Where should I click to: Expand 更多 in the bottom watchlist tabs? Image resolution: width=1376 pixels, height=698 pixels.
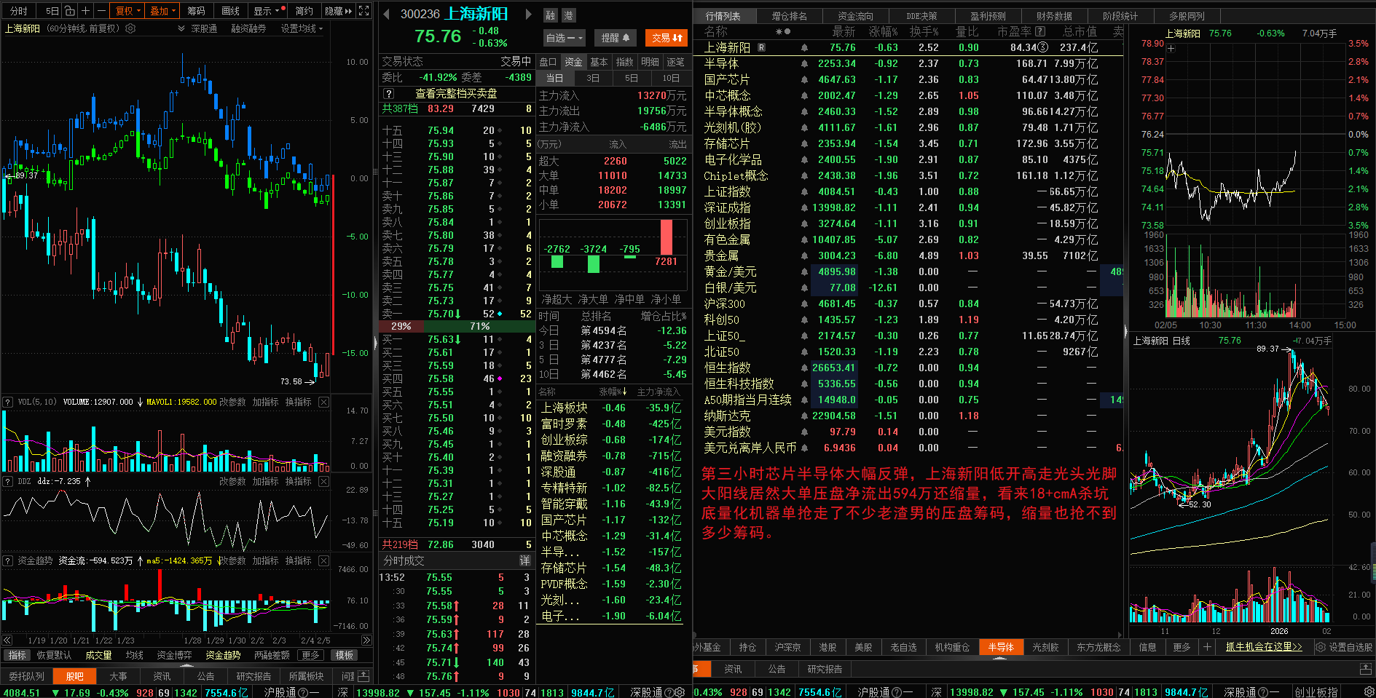(1182, 646)
